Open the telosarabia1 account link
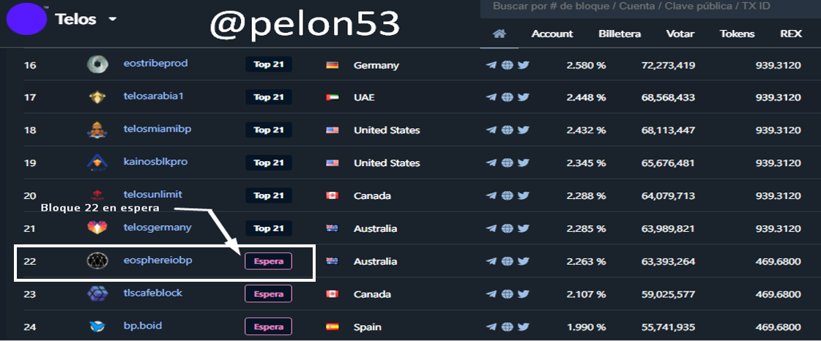 pyautogui.click(x=154, y=96)
